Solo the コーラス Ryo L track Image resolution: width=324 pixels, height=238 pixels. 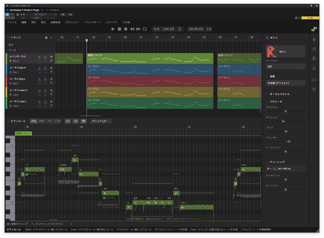(x=51, y=83)
